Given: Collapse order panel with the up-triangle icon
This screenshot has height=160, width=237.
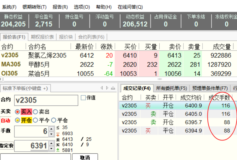Looking at the screenshot, I should click(x=113, y=88).
